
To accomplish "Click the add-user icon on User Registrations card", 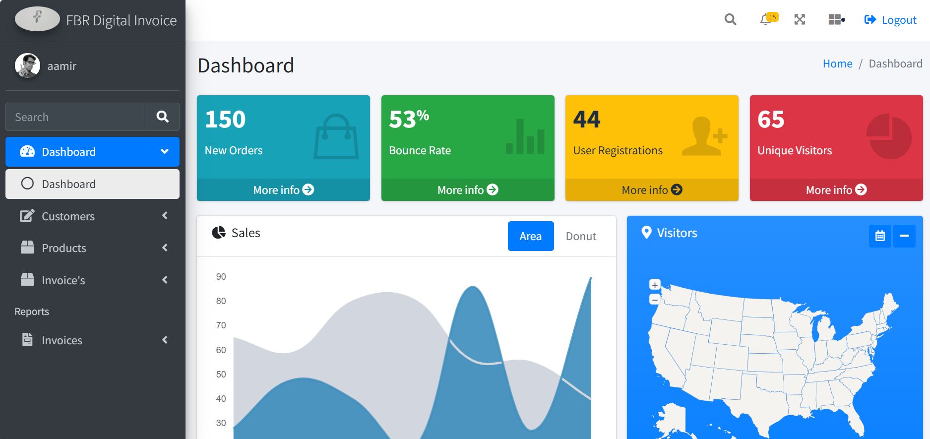I will pos(704,136).
